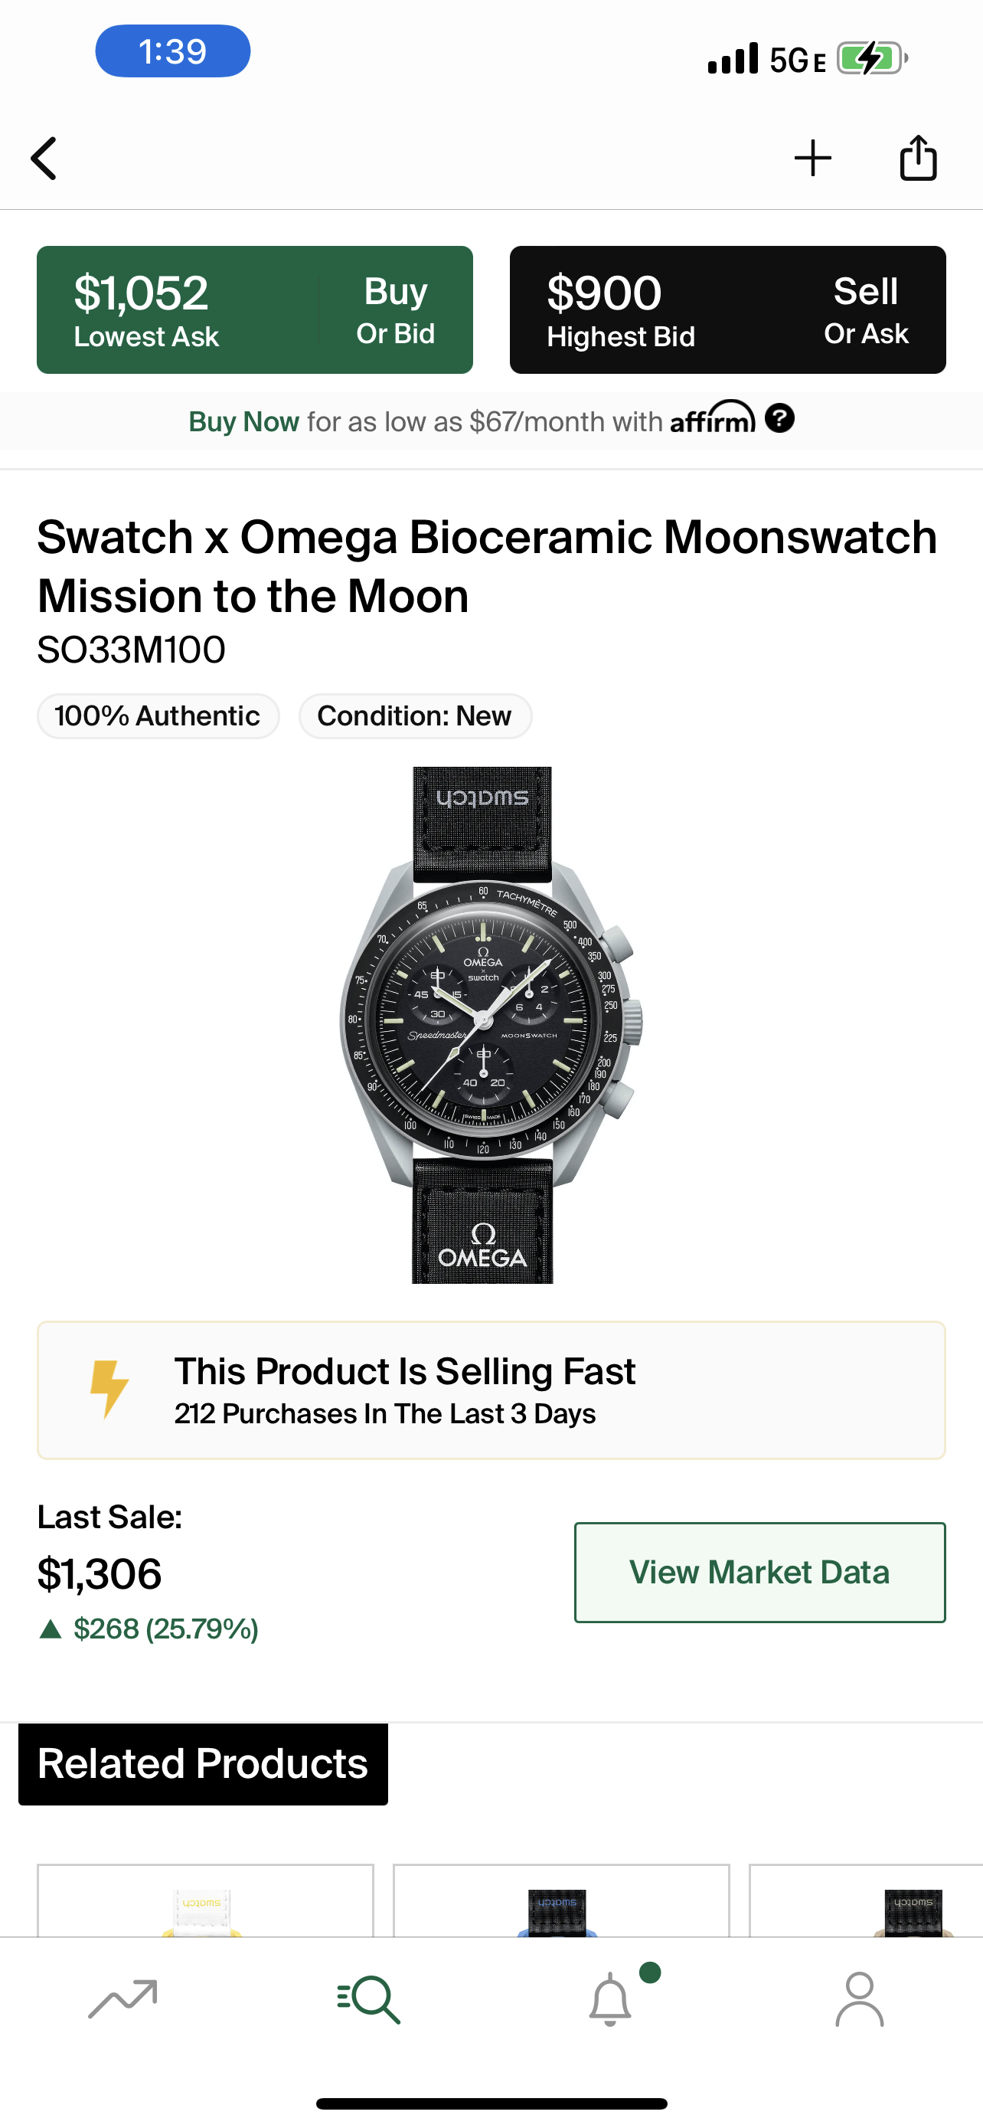Tap View Market Data button

click(759, 1572)
